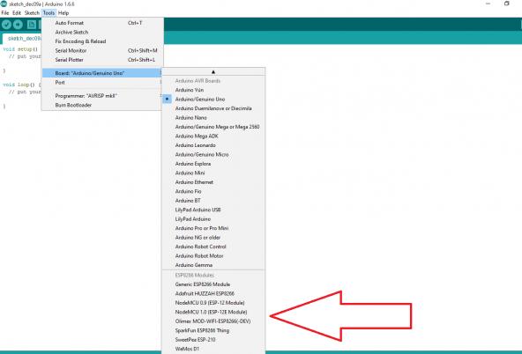The image size is (522, 354).
Task: Select Arduino/Genuino Micro board
Action: 213,155
